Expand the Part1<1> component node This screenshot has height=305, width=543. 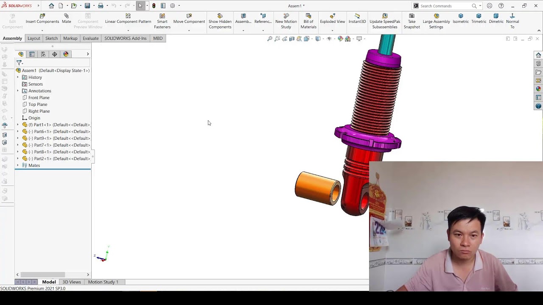pos(18,125)
